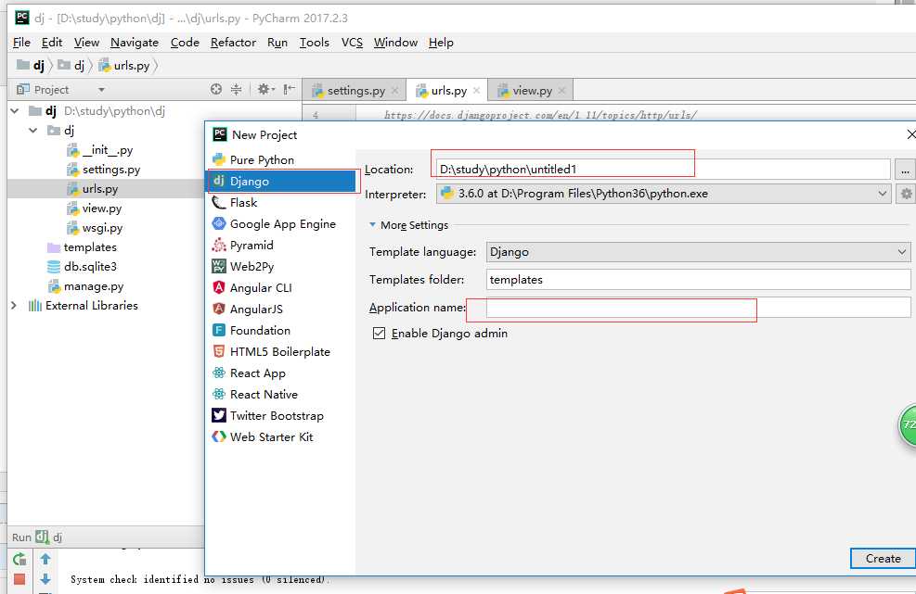Click the down arrow in Run panel

45,579
